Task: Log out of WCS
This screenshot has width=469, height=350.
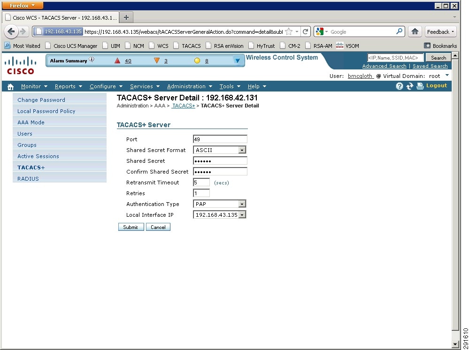Action: pyautogui.click(x=437, y=85)
